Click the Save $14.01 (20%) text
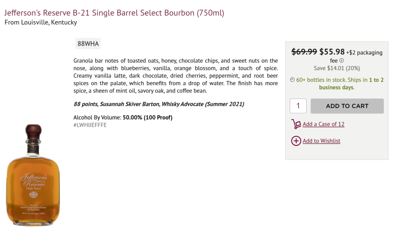Viewport: 393px width, 228px height. point(337,68)
